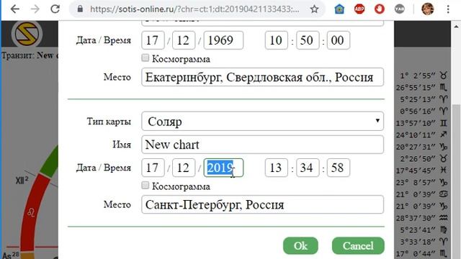Viewport: 461px width, 259px height.
Task: Edit birth day field of 1969 date
Action: 153,40
